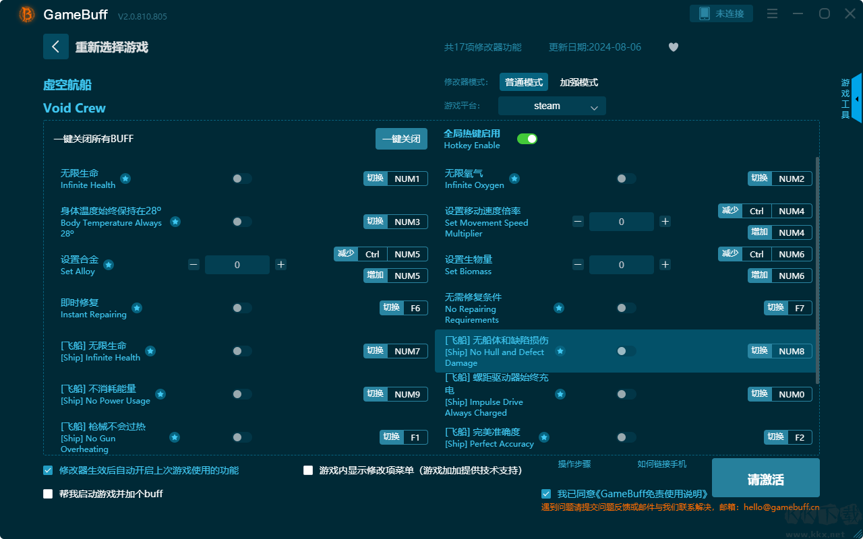
Task: Click the Set Alloy value input field
Action: pos(237,265)
